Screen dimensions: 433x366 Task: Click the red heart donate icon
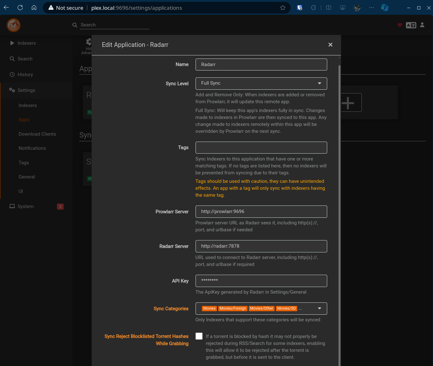[x=400, y=25]
